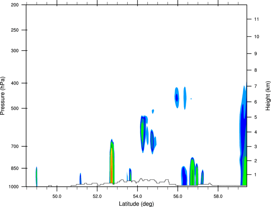Click the small blue-green column near 57.2 latitude

point(202,177)
